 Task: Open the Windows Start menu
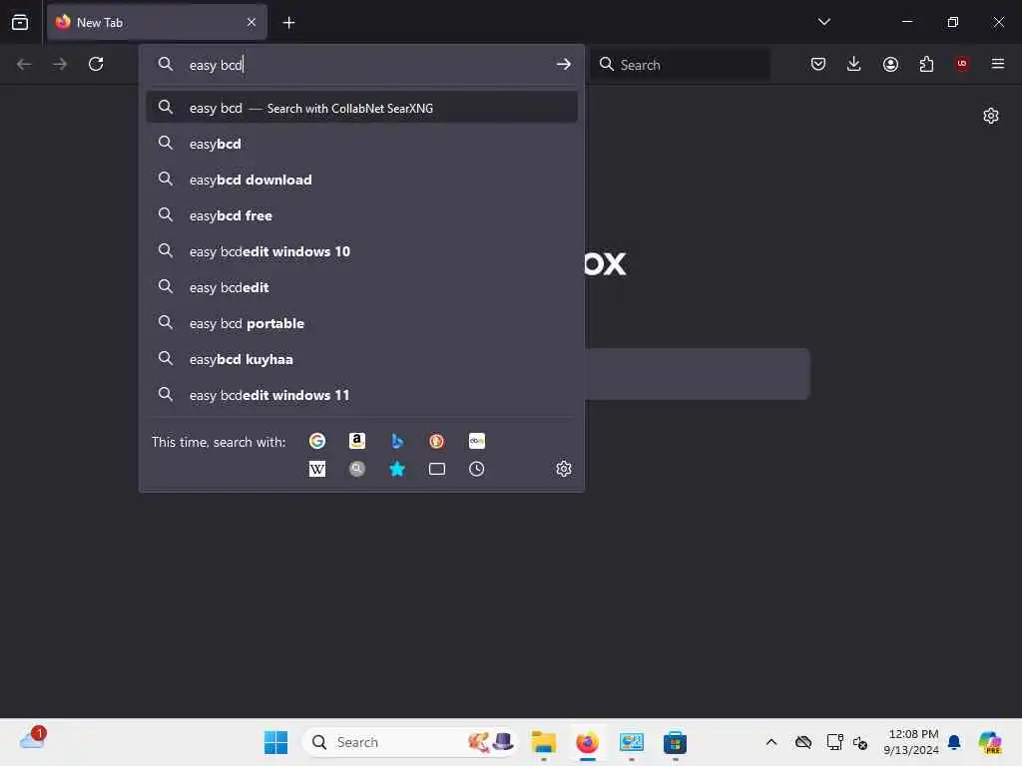click(x=275, y=742)
